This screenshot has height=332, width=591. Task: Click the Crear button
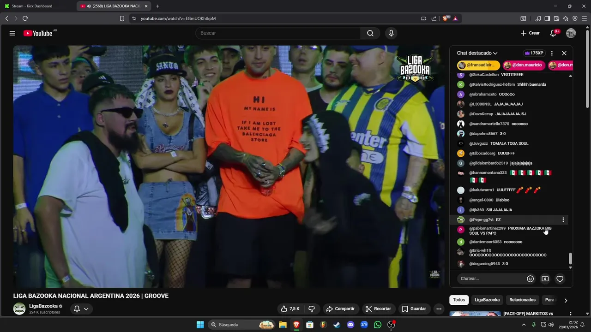(x=530, y=33)
